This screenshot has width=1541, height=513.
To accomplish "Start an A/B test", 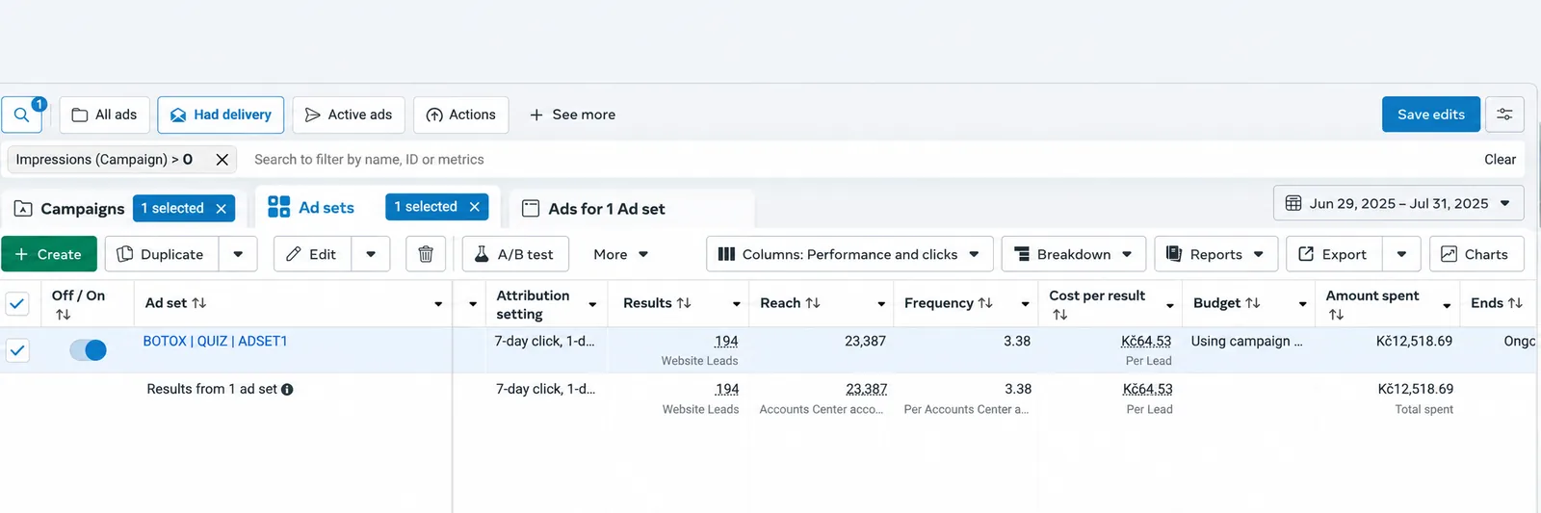I will point(515,254).
